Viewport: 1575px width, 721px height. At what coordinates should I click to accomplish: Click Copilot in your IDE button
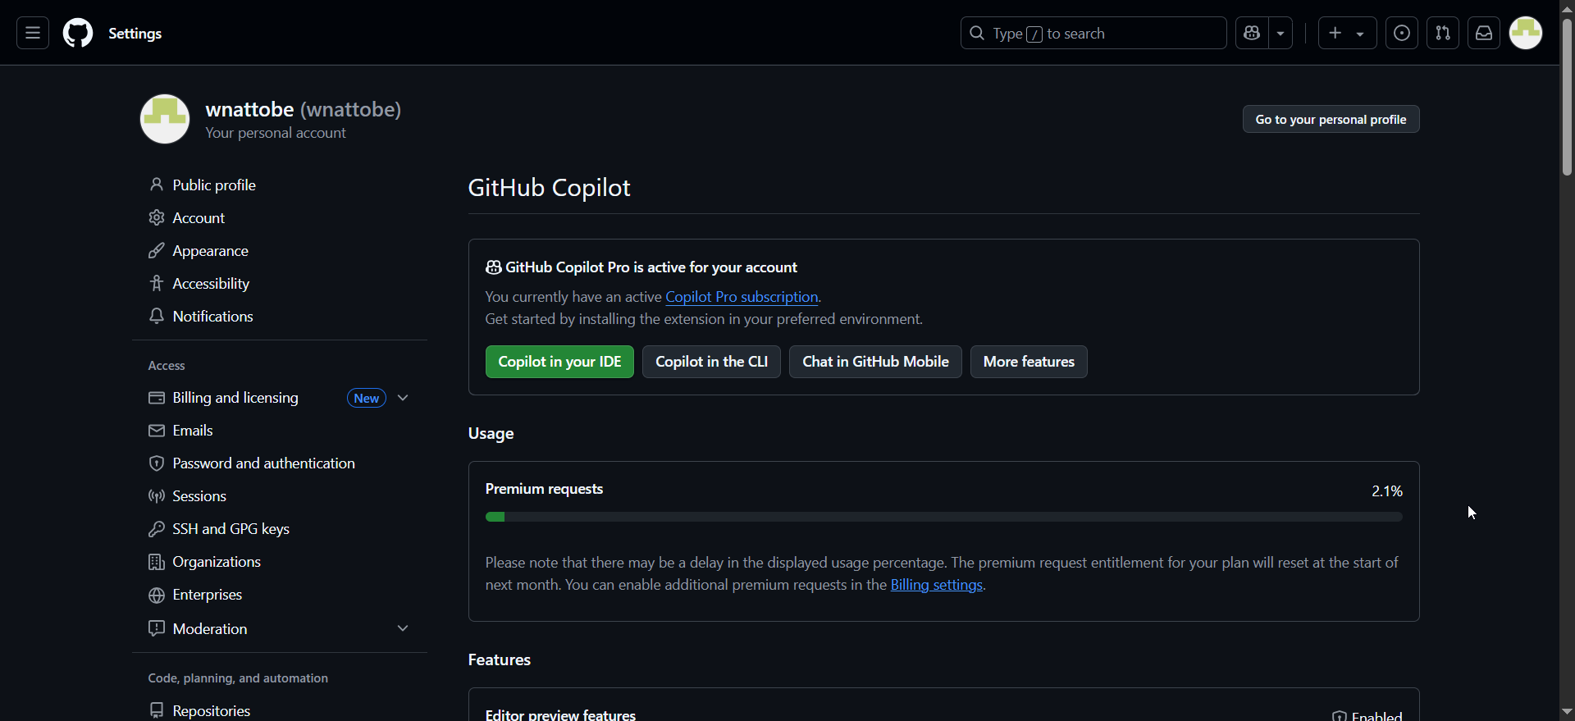click(559, 362)
